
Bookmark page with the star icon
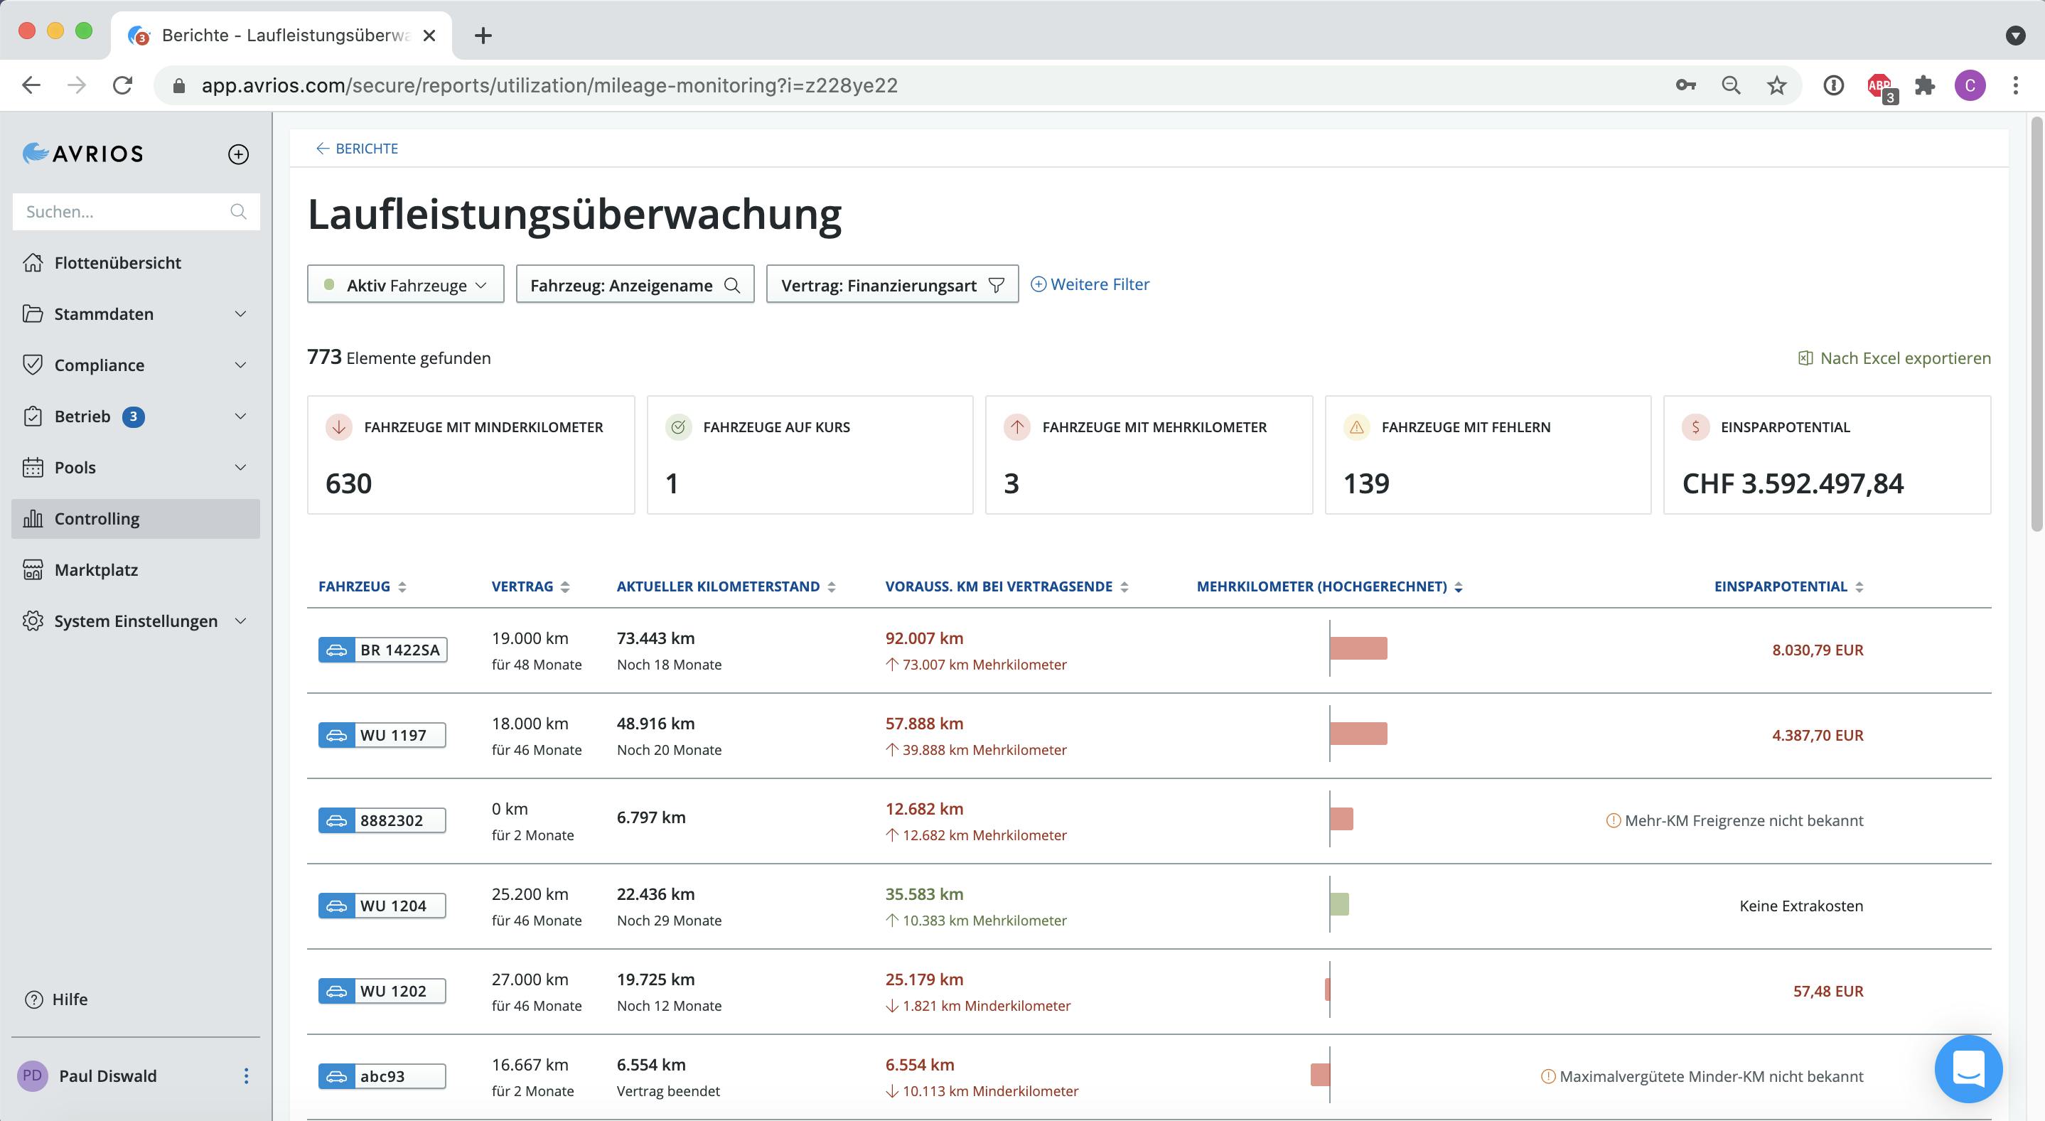point(1777,86)
